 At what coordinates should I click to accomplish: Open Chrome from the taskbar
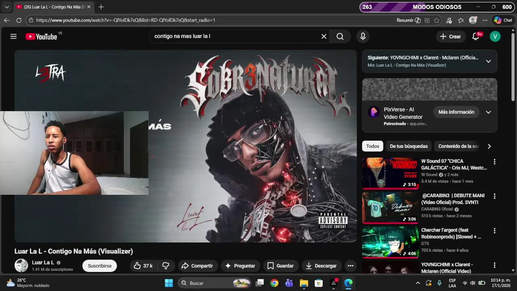pos(274,283)
